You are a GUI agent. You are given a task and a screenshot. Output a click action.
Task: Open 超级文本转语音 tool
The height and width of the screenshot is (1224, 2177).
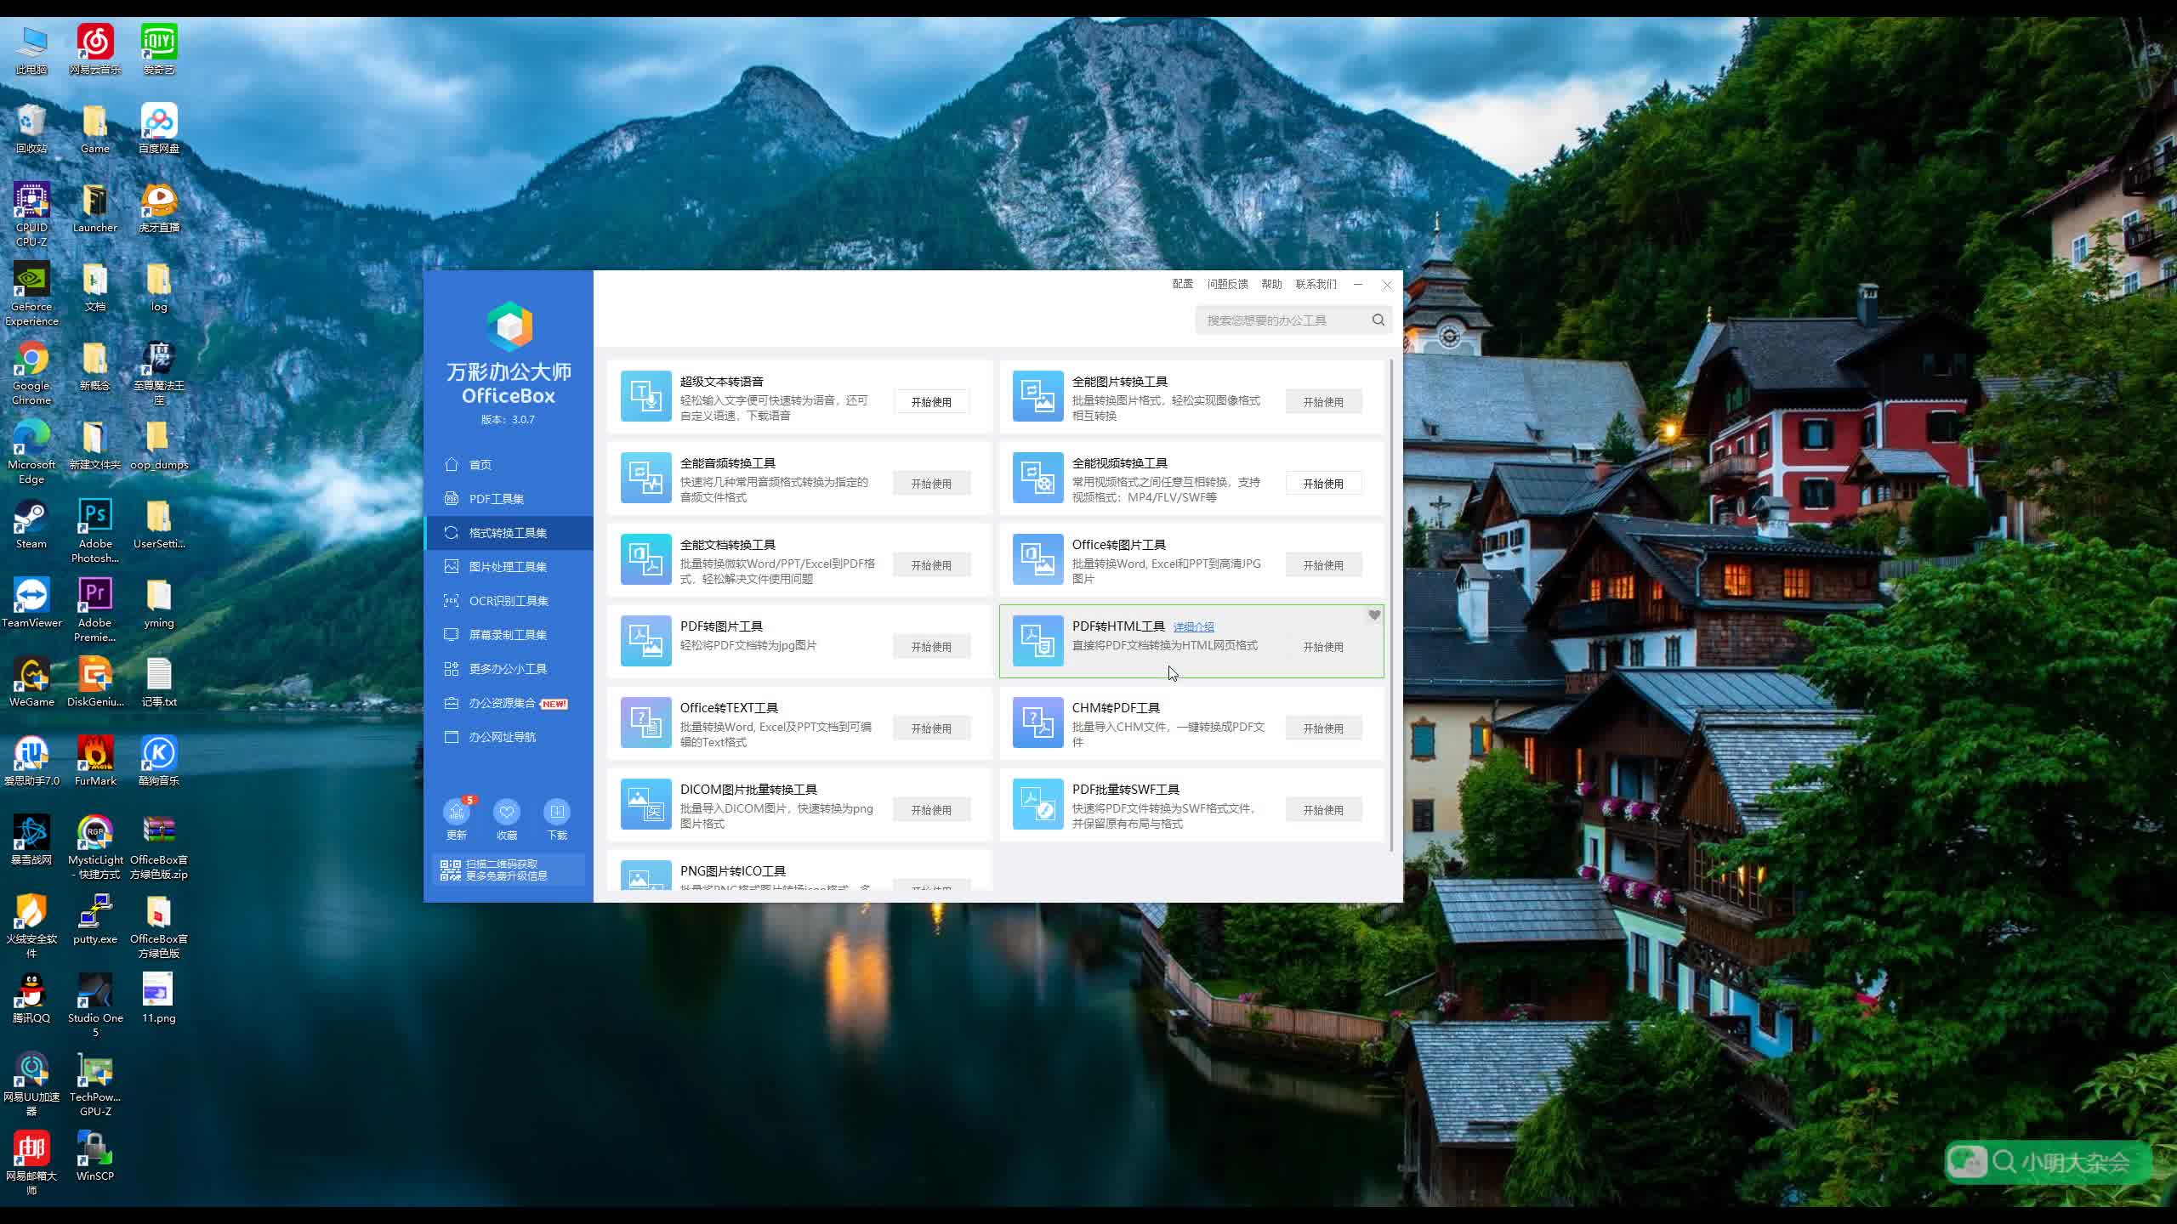click(x=931, y=402)
